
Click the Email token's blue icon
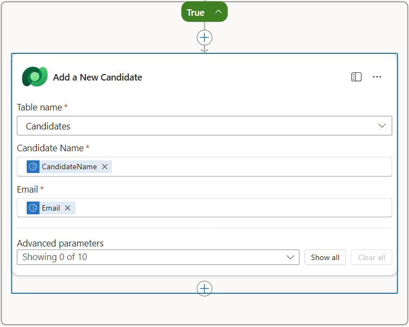click(33, 208)
